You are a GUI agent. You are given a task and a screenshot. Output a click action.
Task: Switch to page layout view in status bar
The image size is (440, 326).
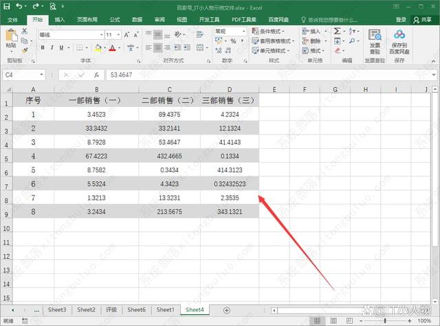click(x=334, y=321)
